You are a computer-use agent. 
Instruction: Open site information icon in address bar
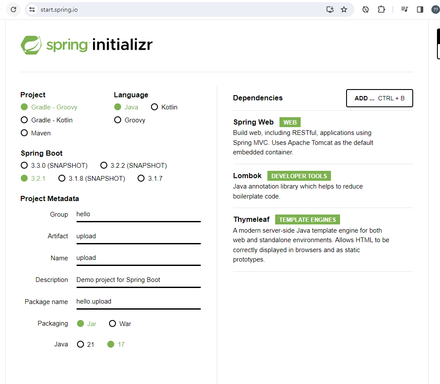click(32, 10)
